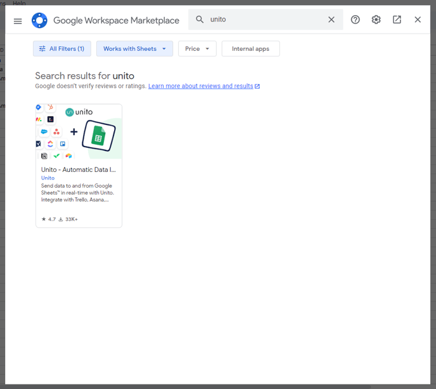436x389 pixels.
Task: Clear the search field text
Action: [331, 20]
